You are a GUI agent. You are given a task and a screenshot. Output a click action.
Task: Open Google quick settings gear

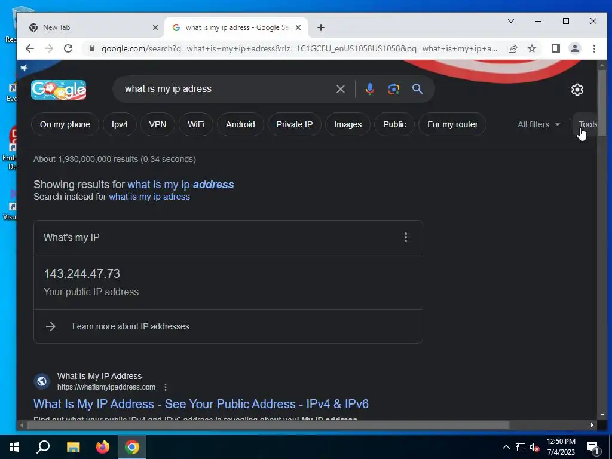tap(577, 90)
